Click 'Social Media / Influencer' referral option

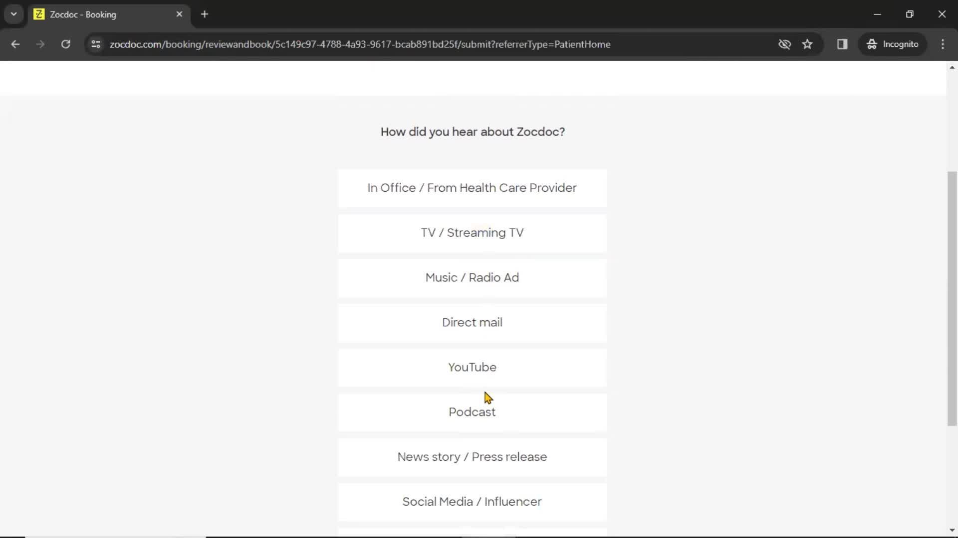tap(472, 501)
